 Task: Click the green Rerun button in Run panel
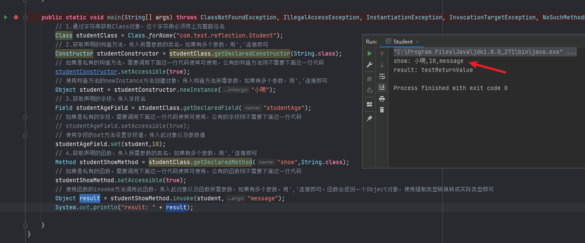[369, 53]
